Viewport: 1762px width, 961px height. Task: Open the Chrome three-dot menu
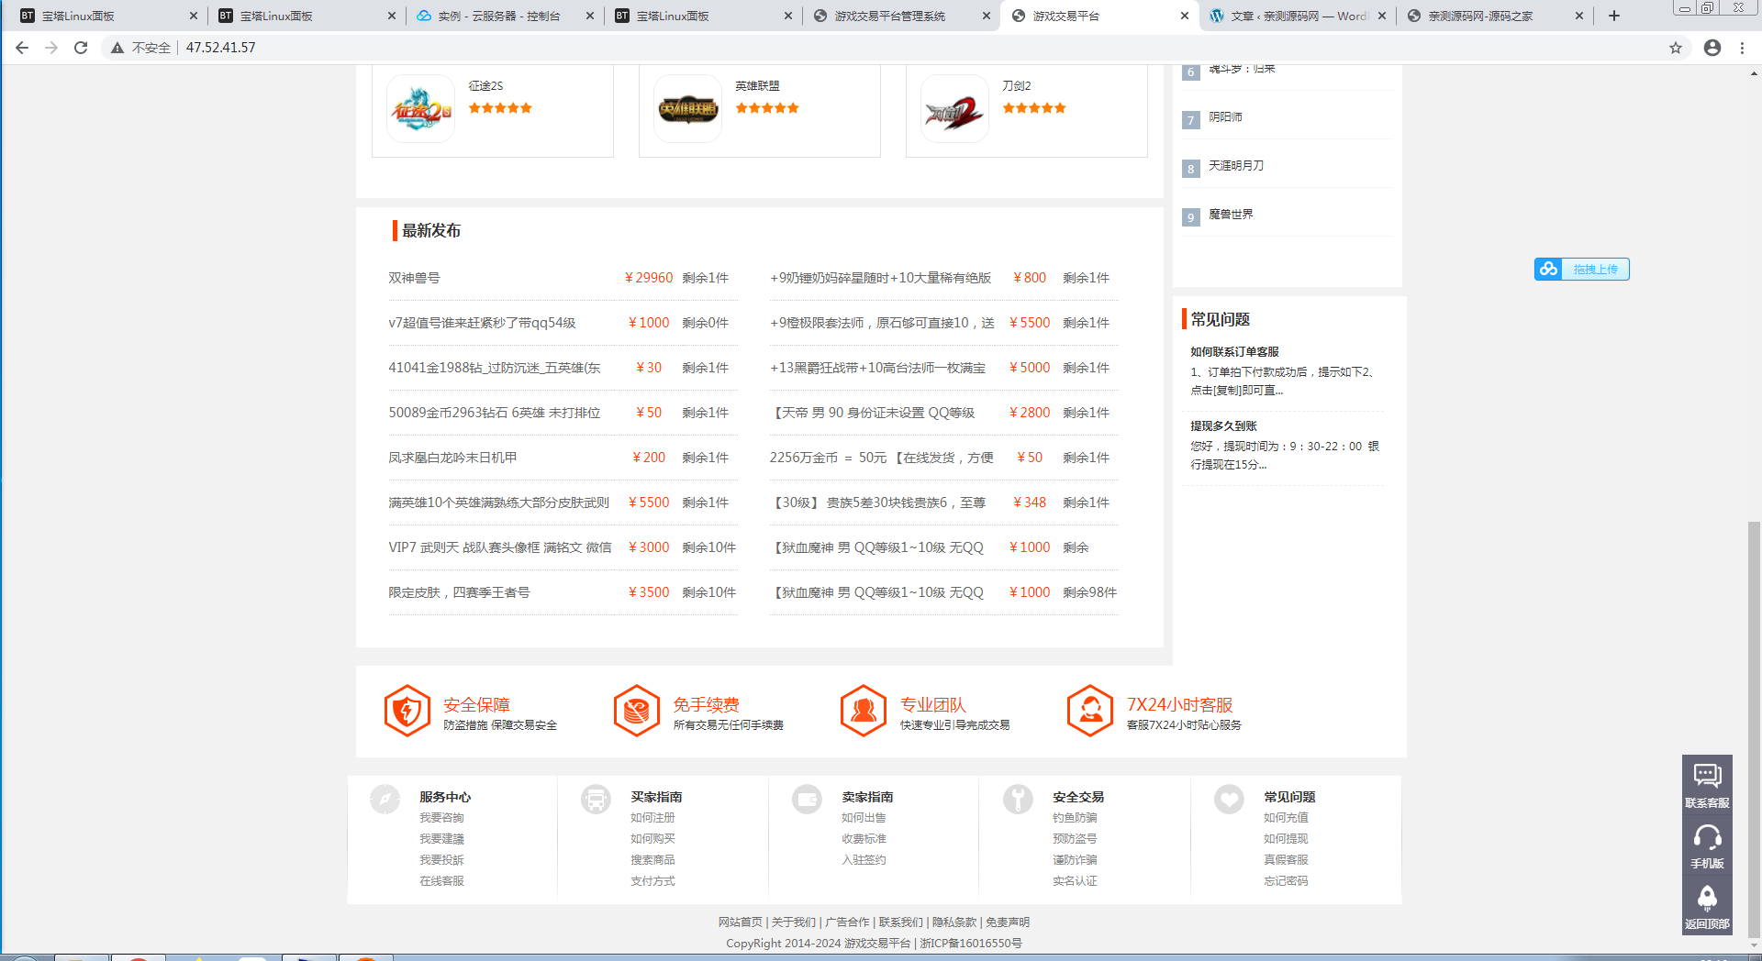click(x=1743, y=48)
